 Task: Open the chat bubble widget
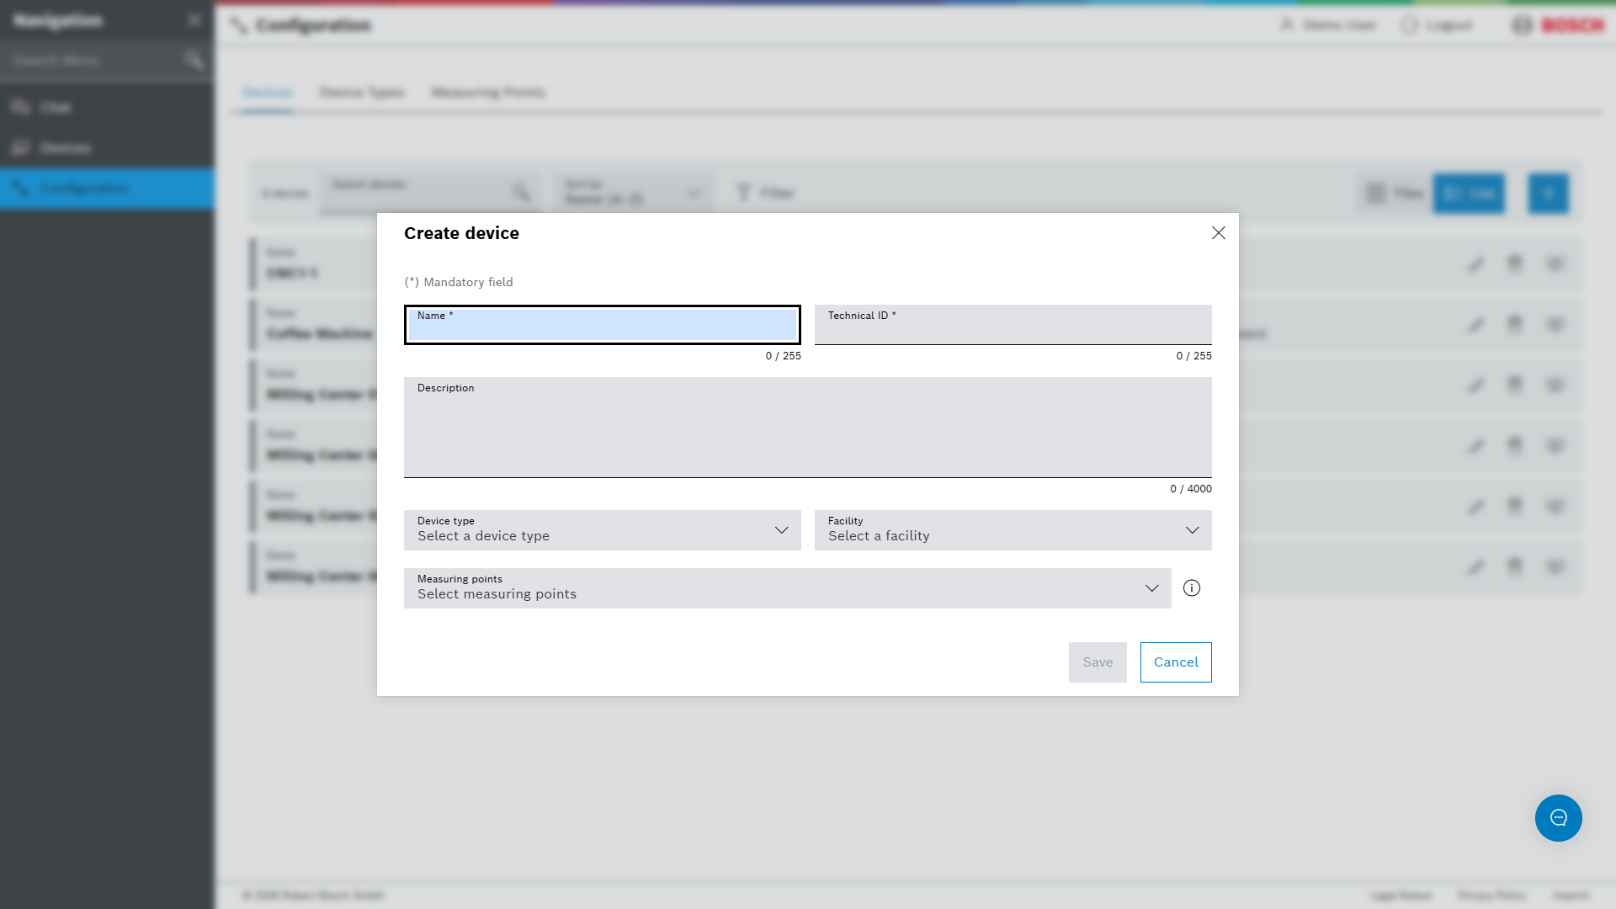[x=1559, y=818]
